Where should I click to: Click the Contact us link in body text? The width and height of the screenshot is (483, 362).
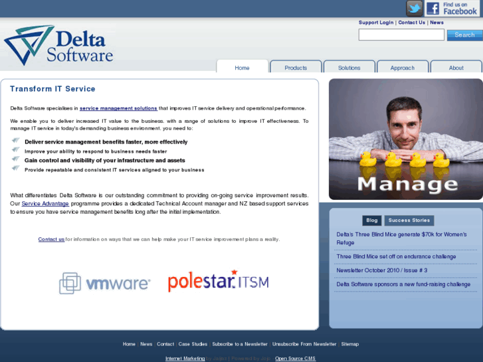tap(51, 239)
